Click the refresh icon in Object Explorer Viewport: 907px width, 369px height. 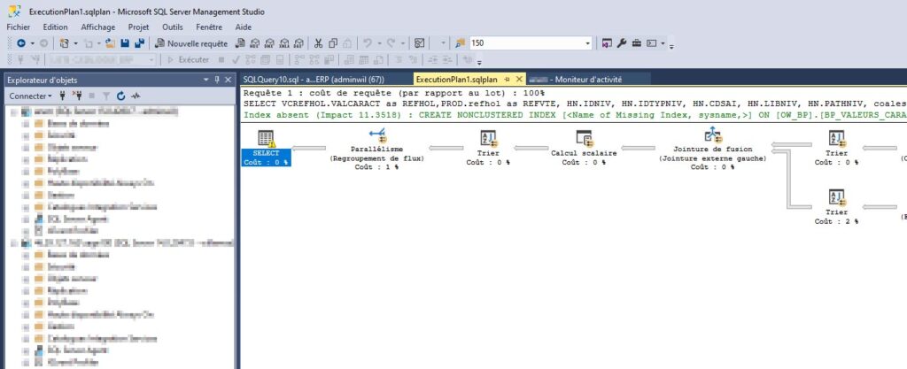120,96
